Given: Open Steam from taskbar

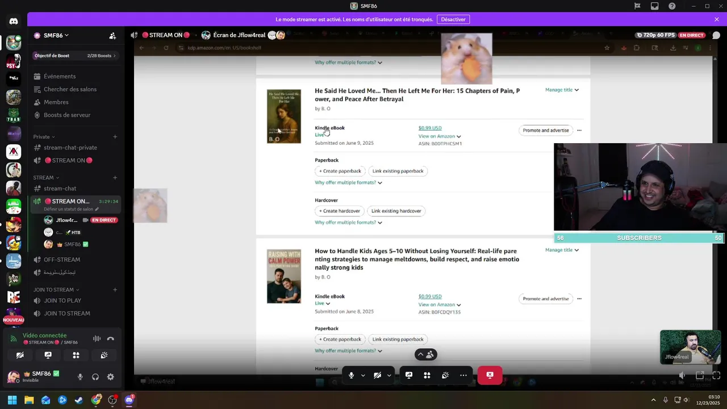Looking at the screenshot, I should [x=79, y=400].
